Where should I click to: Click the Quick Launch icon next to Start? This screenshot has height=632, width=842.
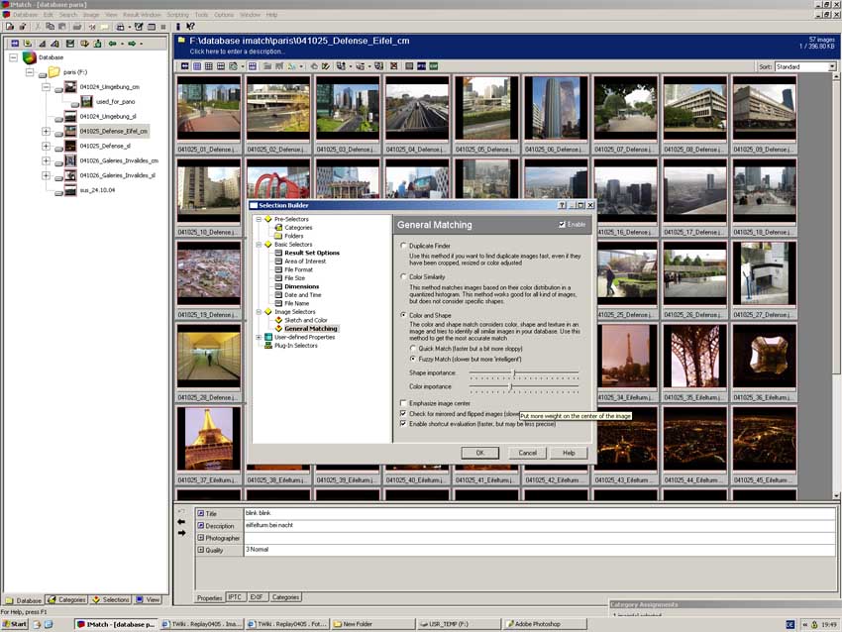point(37,624)
